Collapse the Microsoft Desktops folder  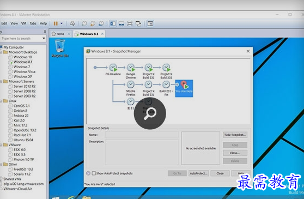pos(1,52)
